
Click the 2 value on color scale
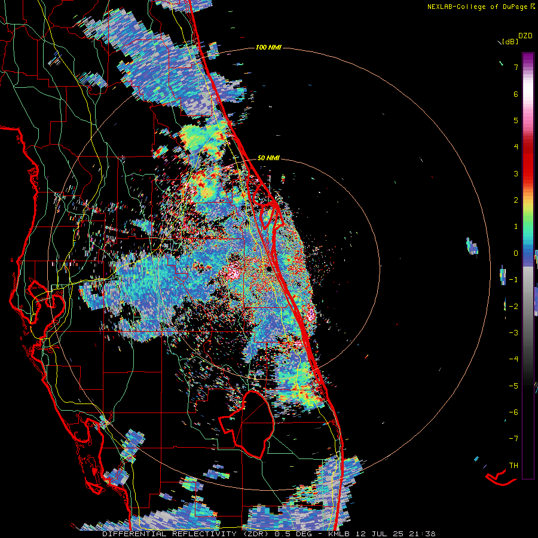click(516, 200)
